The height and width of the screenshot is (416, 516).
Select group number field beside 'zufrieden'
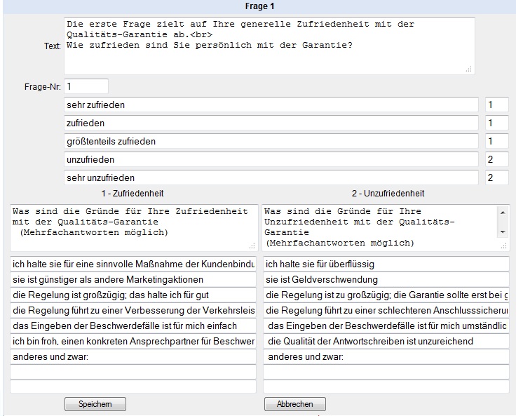[x=497, y=123]
